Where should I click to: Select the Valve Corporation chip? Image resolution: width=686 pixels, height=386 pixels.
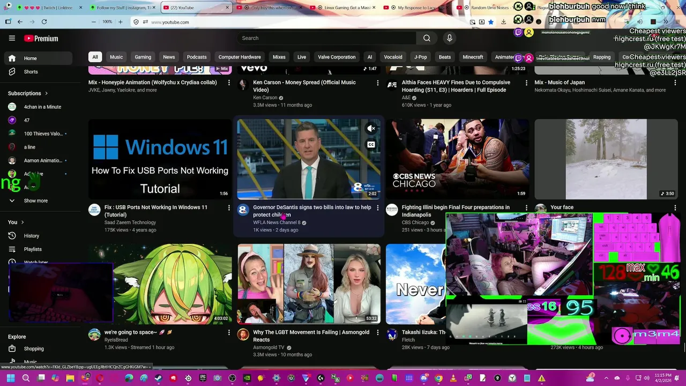337,57
